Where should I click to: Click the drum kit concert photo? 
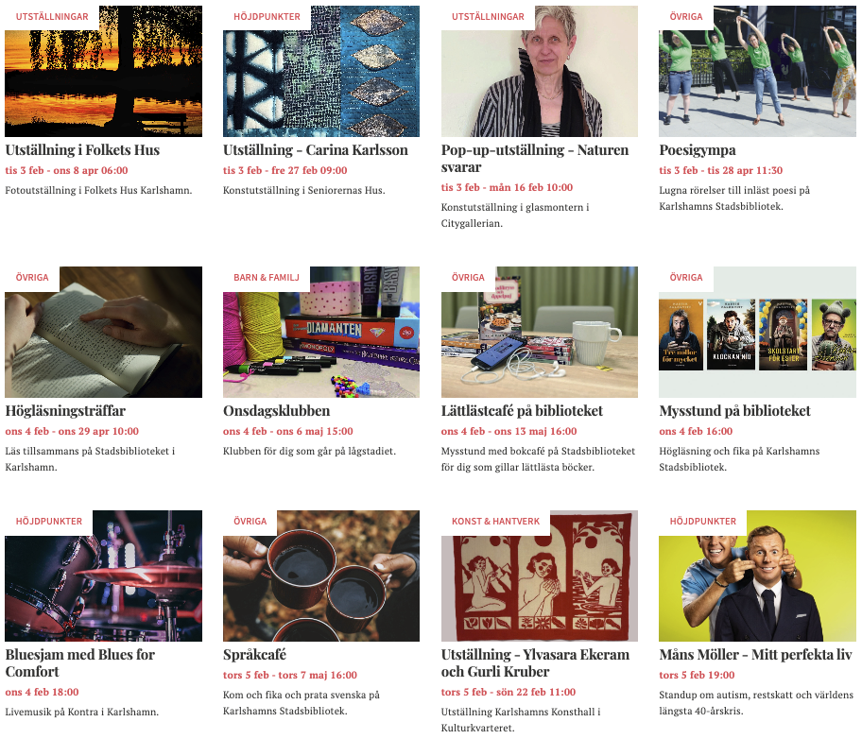103,576
